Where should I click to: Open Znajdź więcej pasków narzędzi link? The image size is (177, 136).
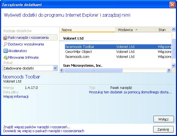pyautogui.click(x=37, y=127)
